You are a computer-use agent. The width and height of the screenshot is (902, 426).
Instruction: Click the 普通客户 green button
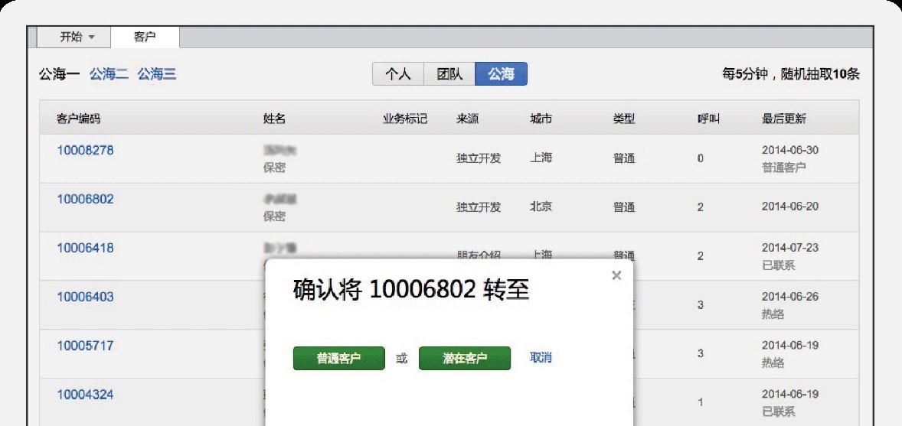pyautogui.click(x=339, y=358)
